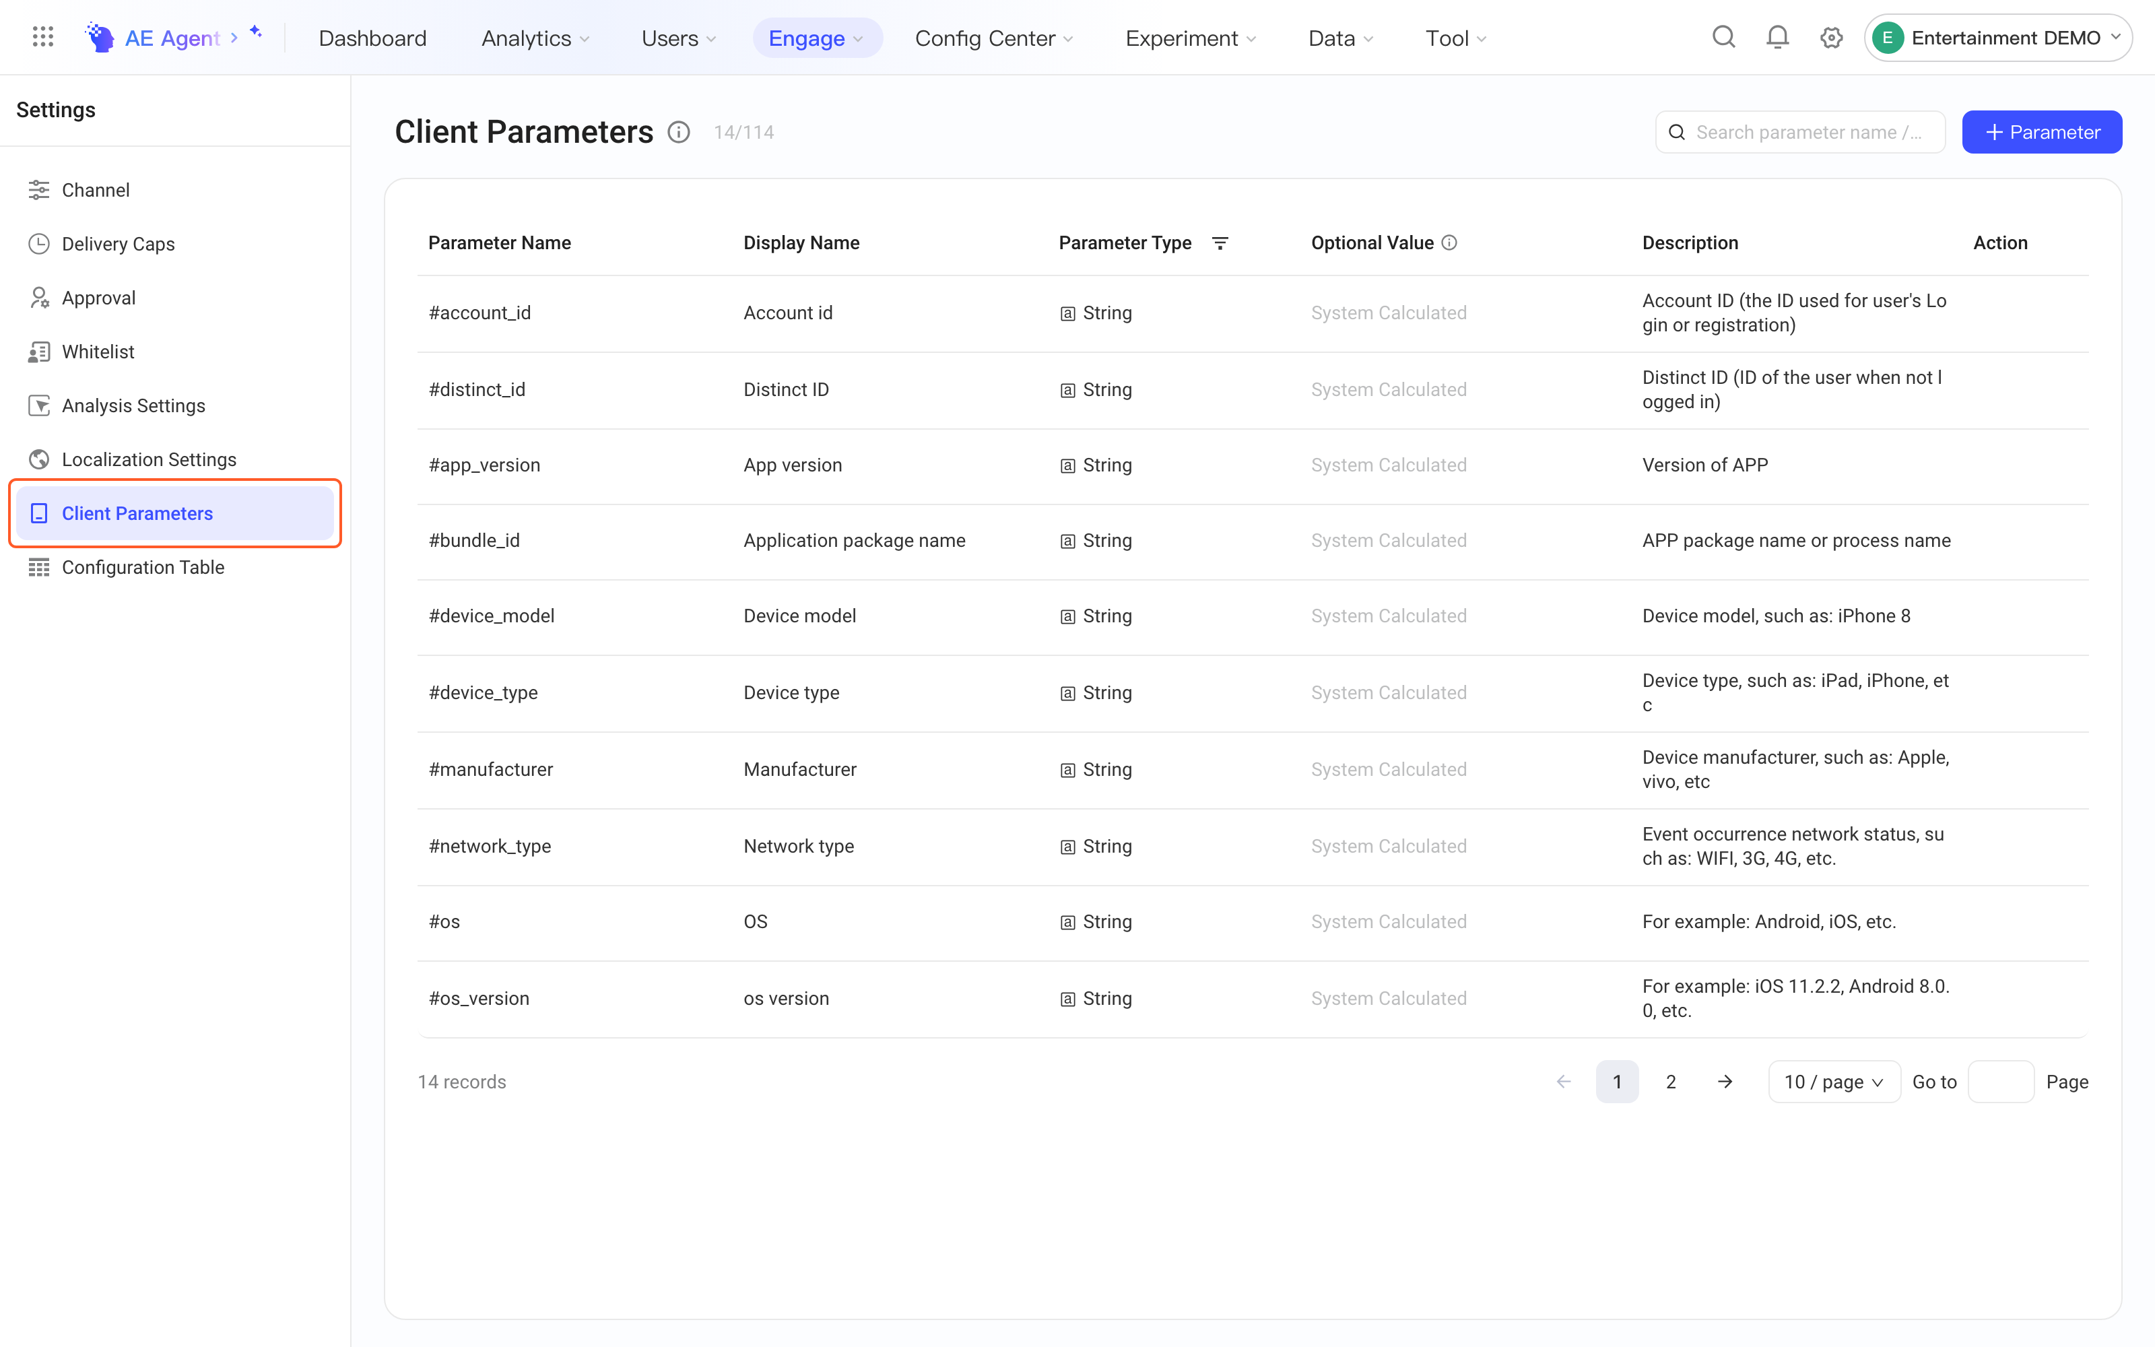Expand the Config Center menu
This screenshot has width=2155, height=1347.
coord(994,38)
